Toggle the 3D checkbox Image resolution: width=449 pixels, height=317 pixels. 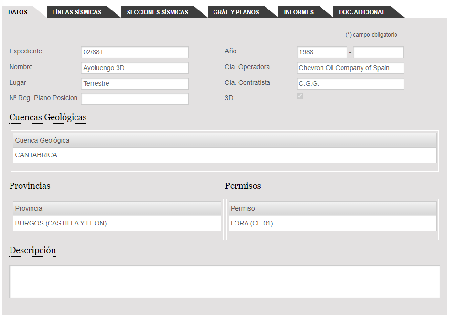pyautogui.click(x=300, y=96)
